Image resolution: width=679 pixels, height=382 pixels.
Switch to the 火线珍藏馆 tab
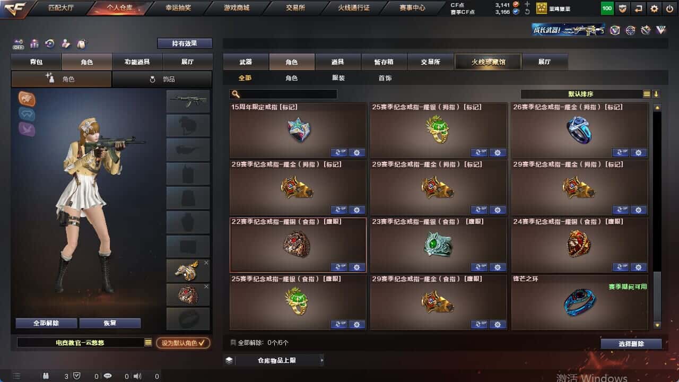point(488,62)
